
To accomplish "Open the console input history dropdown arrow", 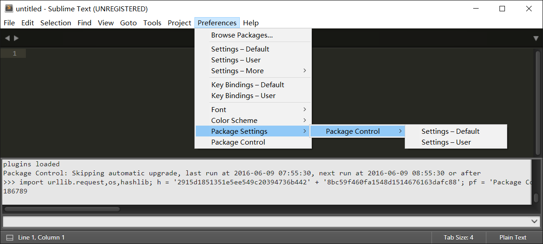I will click(534, 221).
